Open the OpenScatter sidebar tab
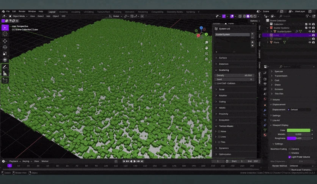The width and height of the screenshot is (317, 184). (x=259, y=78)
